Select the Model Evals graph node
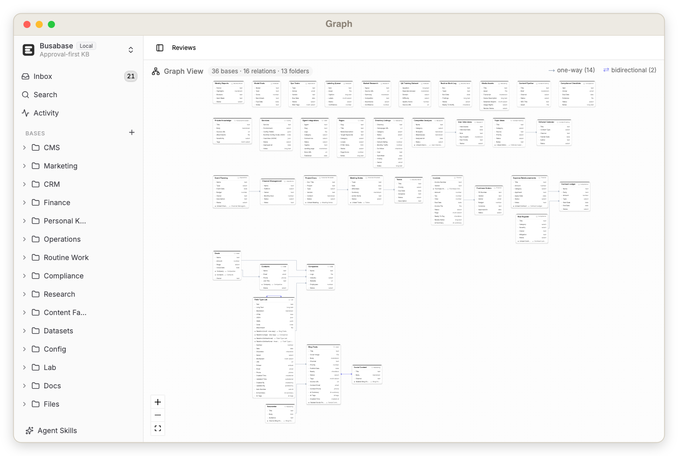Image resolution: width=678 pixels, height=456 pixels. point(267,94)
